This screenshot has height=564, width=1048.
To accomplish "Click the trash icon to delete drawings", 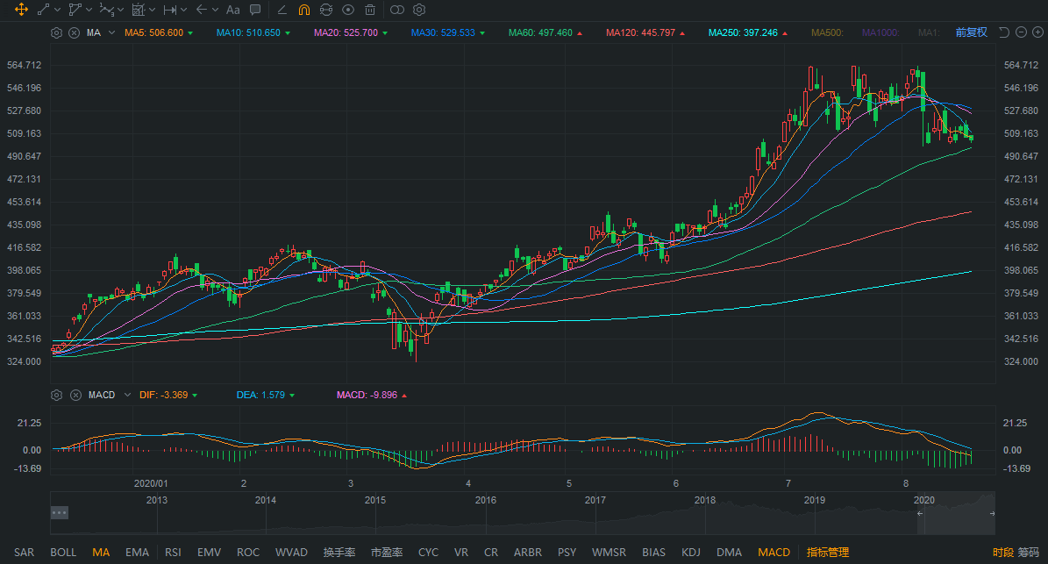I will (370, 10).
